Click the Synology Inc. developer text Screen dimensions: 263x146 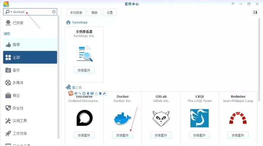pos(84,36)
